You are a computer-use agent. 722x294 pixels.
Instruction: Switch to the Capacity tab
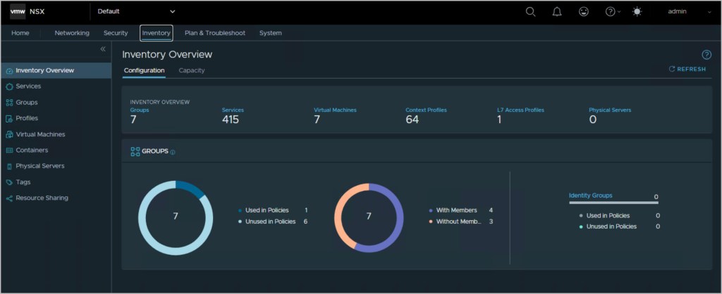(x=192, y=70)
